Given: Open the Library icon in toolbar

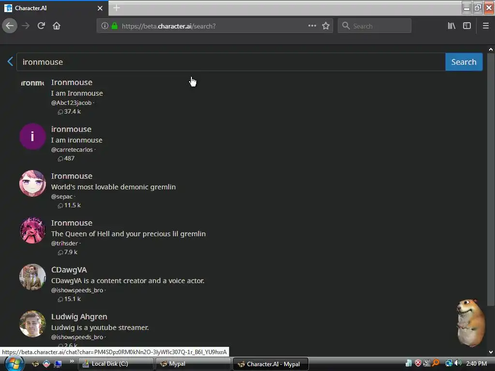Looking at the screenshot, I should [451, 26].
